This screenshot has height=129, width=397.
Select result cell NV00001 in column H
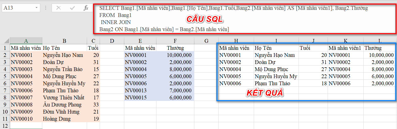point(236,55)
